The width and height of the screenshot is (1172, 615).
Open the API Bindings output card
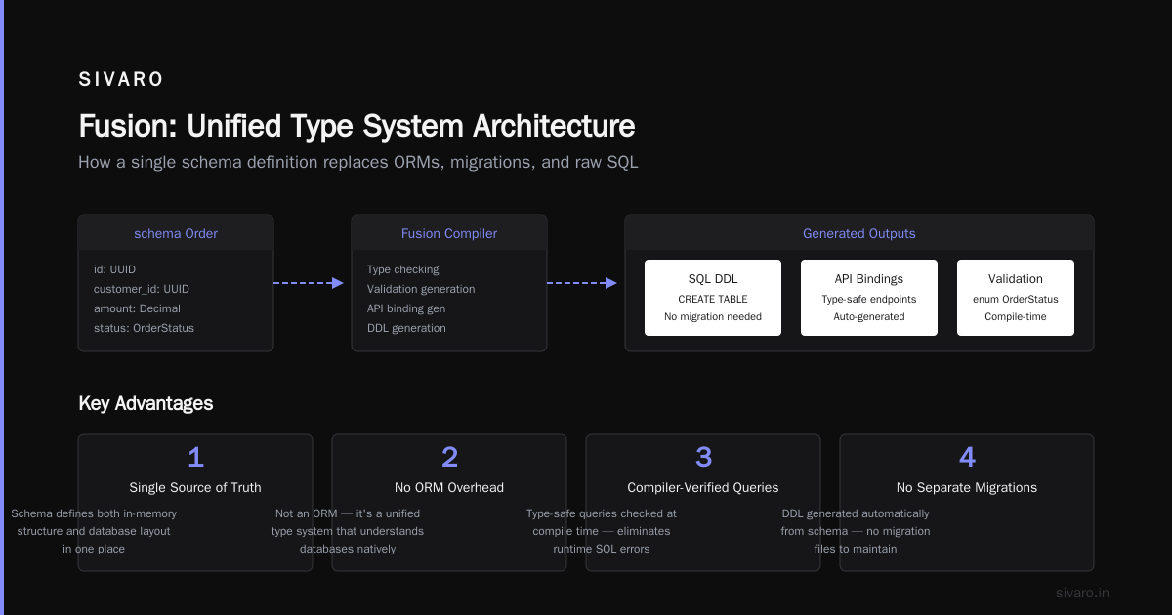click(869, 298)
